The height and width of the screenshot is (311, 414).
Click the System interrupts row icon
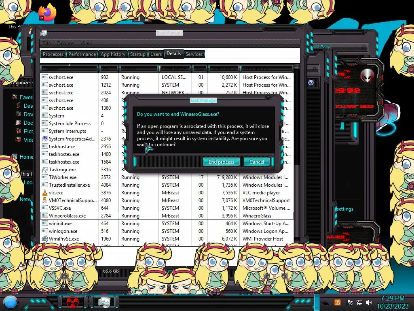[x=45, y=131]
